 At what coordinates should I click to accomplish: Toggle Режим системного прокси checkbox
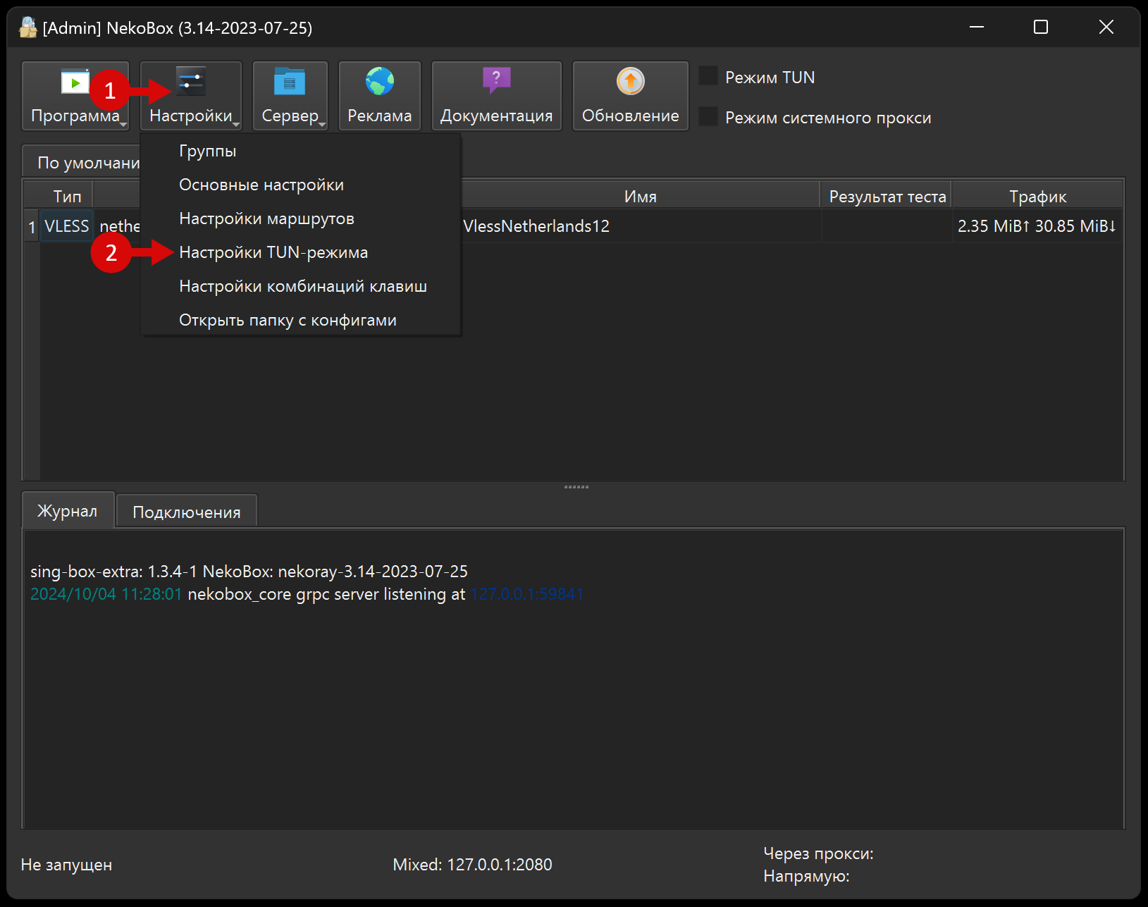(708, 117)
